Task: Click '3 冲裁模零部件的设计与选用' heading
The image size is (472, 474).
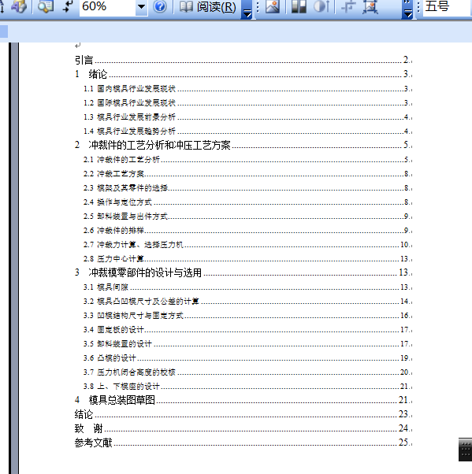Action: [243, 272]
